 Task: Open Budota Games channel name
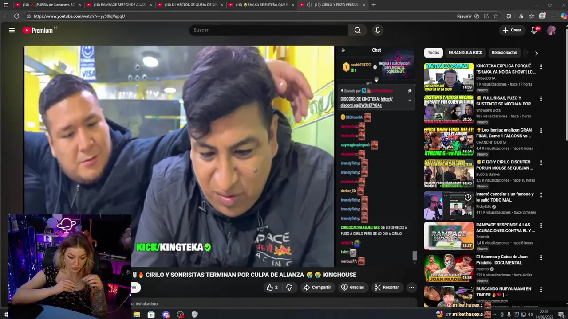(x=488, y=174)
